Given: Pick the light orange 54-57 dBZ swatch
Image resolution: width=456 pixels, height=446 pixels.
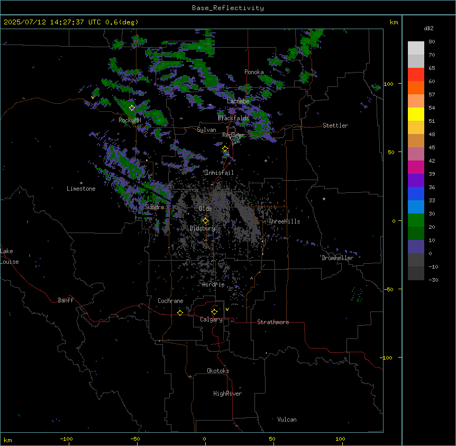Looking at the screenshot, I should click(x=416, y=101).
